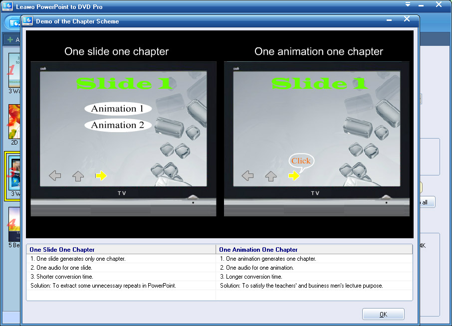Click the Animation 2 oval label
The width and height of the screenshot is (452, 326).
coord(117,125)
